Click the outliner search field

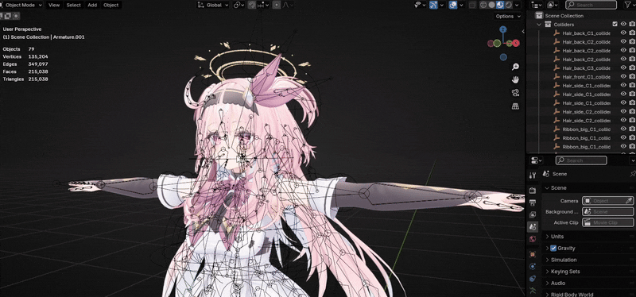(591, 5)
